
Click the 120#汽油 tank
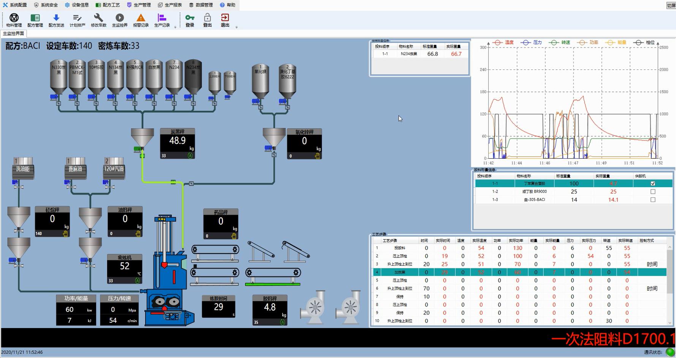pyautogui.click(x=114, y=169)
